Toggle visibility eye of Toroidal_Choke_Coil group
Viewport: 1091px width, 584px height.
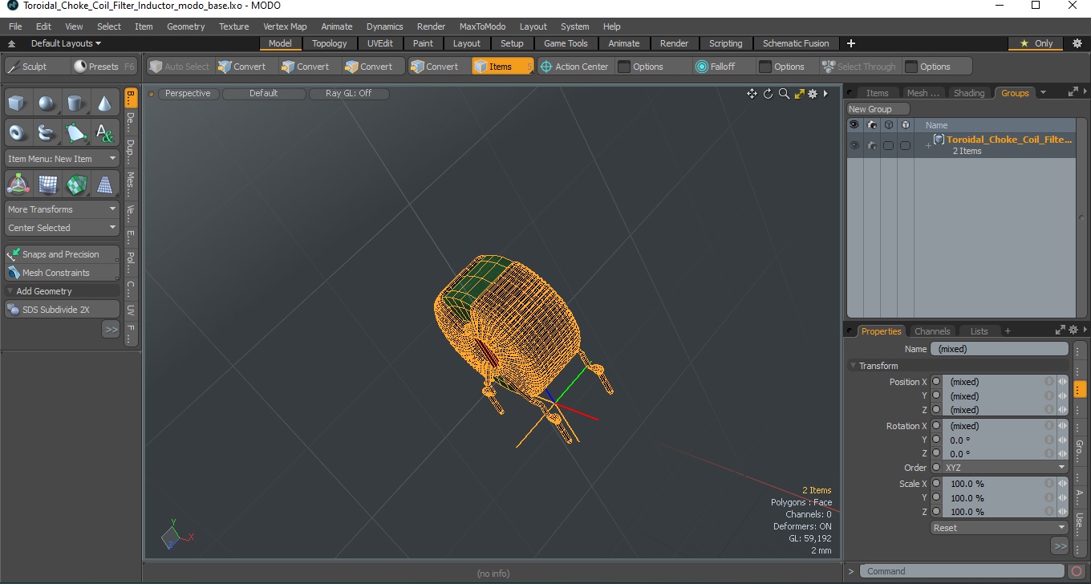pyautogui.click(x=854, y=145)
